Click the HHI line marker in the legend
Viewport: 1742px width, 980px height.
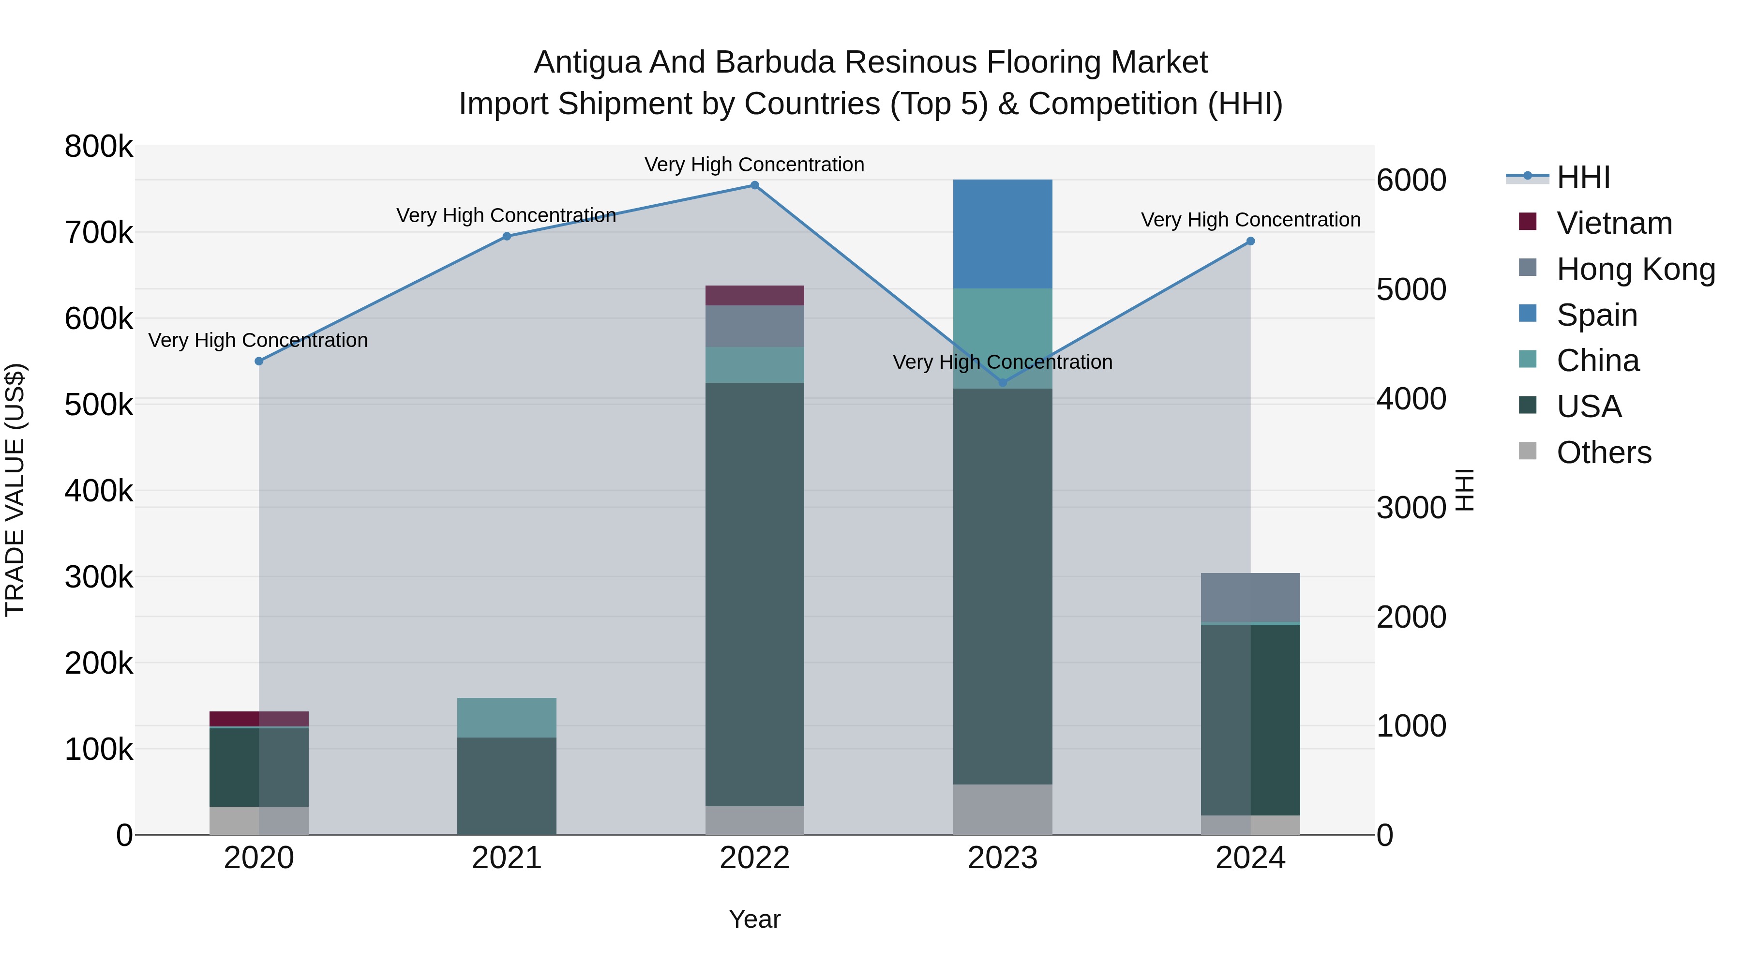pos(1528,176)
